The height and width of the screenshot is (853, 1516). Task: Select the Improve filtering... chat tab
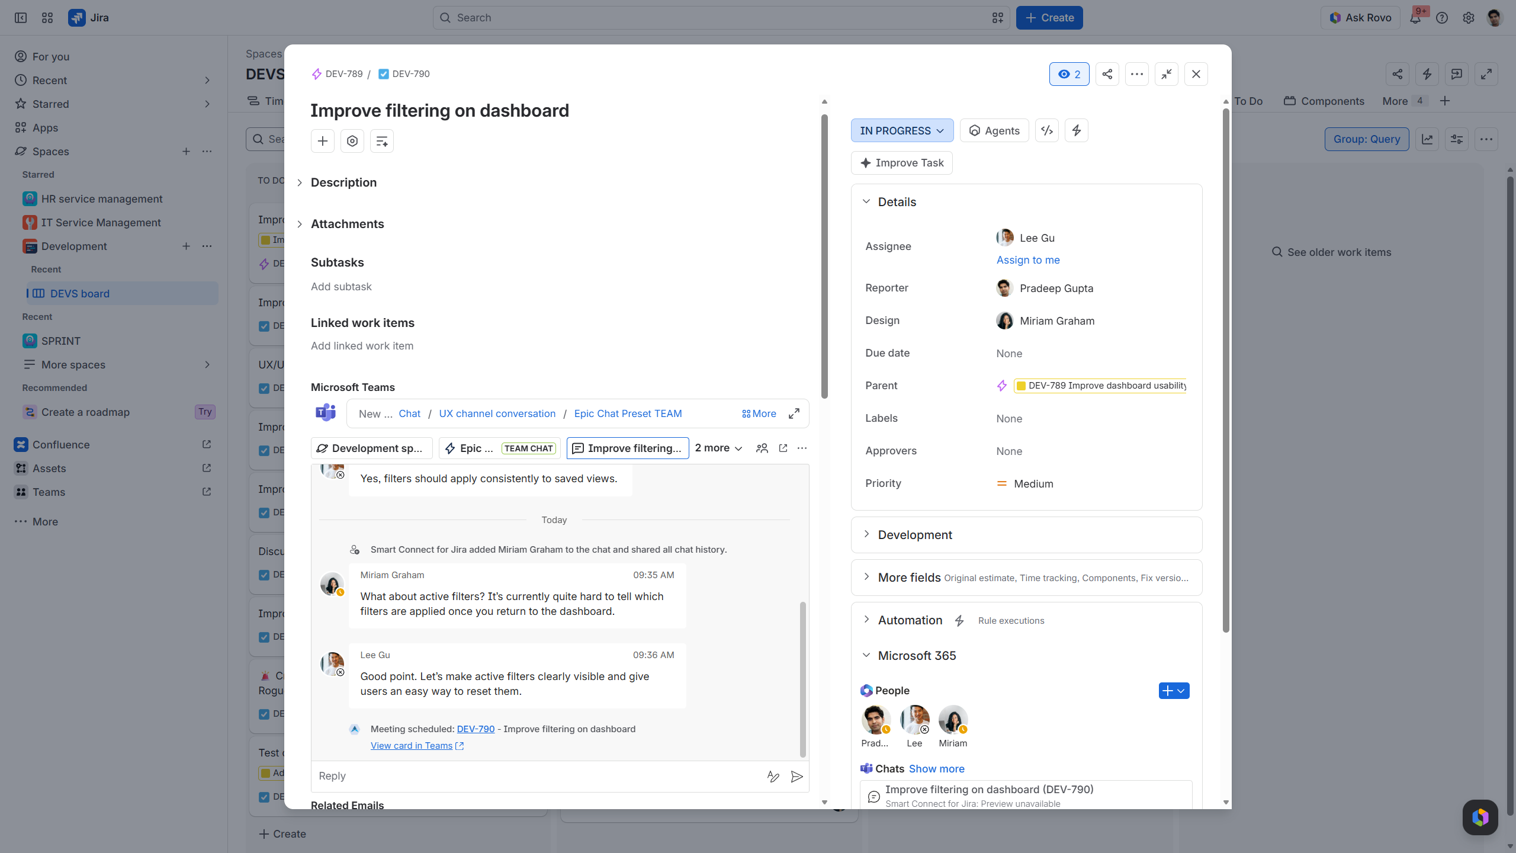pos(628,448)
